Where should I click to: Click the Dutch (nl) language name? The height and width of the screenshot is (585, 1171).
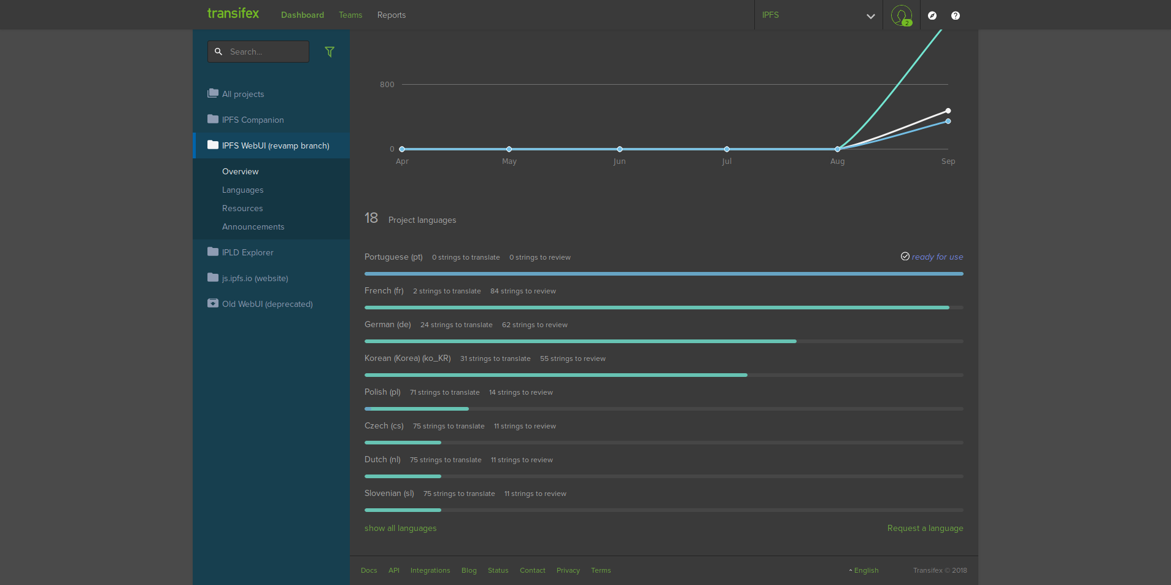pyautogui.click(x=382, y=459)
